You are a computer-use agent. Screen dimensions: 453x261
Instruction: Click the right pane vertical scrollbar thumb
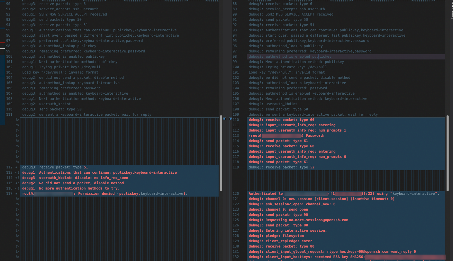click(x=447, y=153)
